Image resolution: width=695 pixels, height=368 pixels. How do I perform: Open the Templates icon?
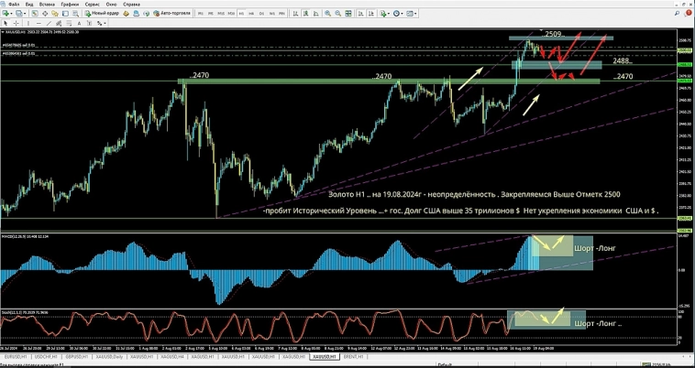pyautogui.click(x=410, y=13)
